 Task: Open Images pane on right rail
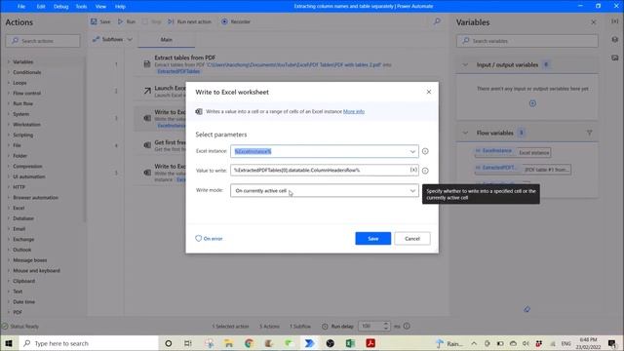tap(615, 58)
